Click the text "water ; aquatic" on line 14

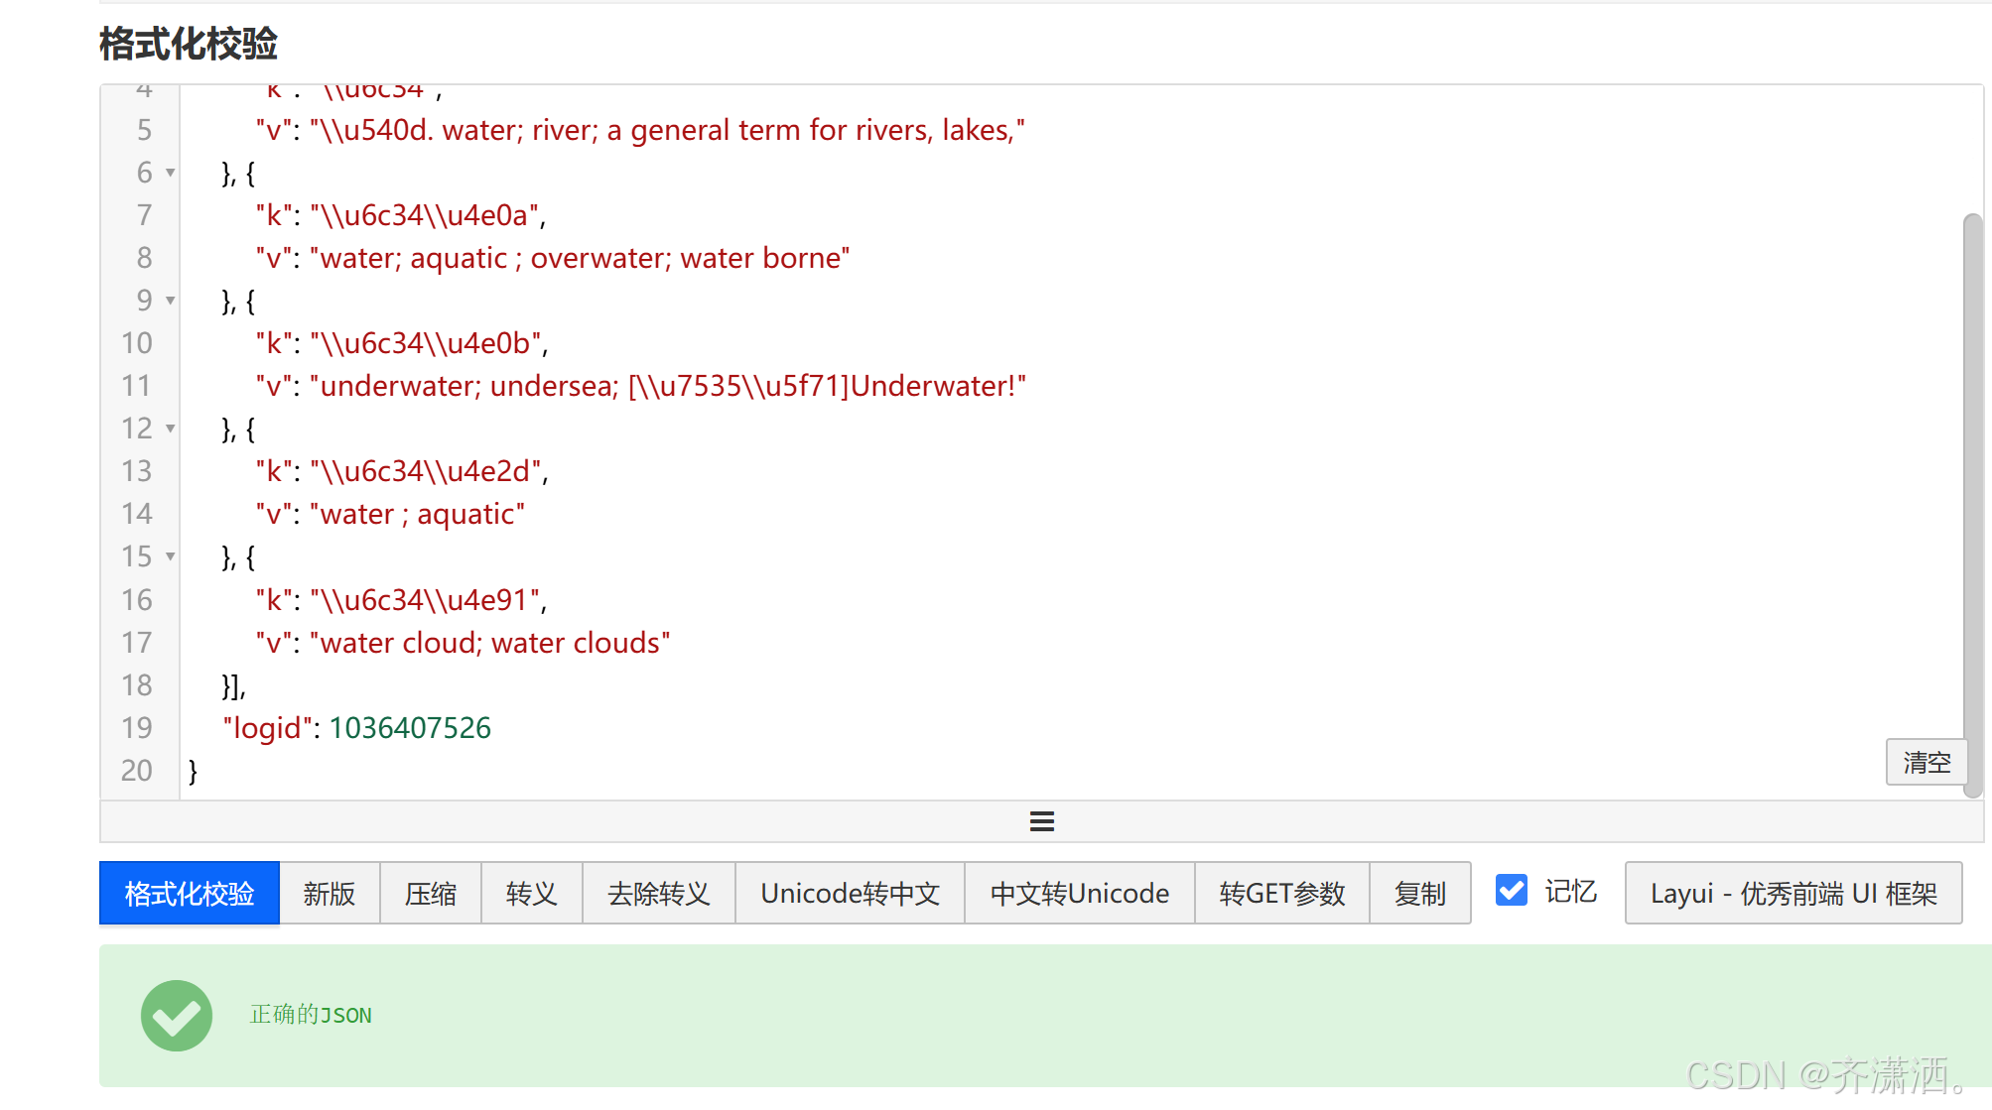click(418, 514)
